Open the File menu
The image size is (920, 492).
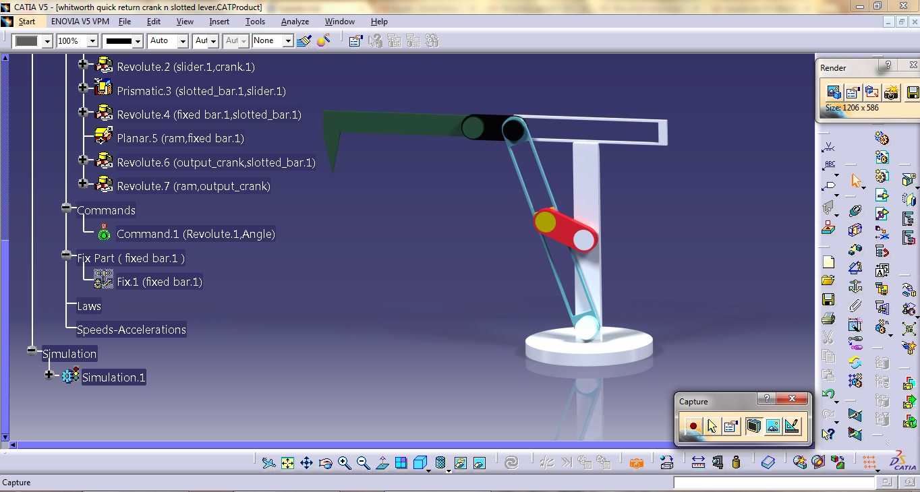[x=125, y=22]
